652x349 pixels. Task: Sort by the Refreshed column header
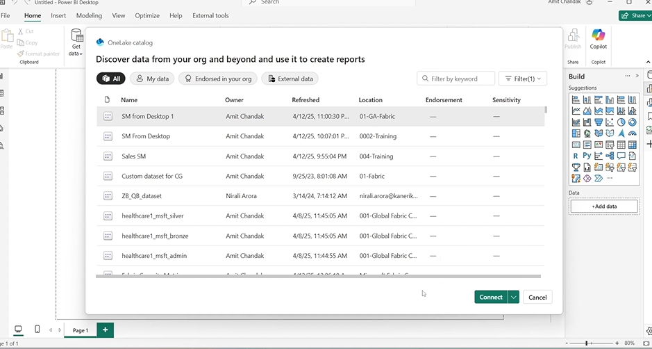[x=306, y=100]
